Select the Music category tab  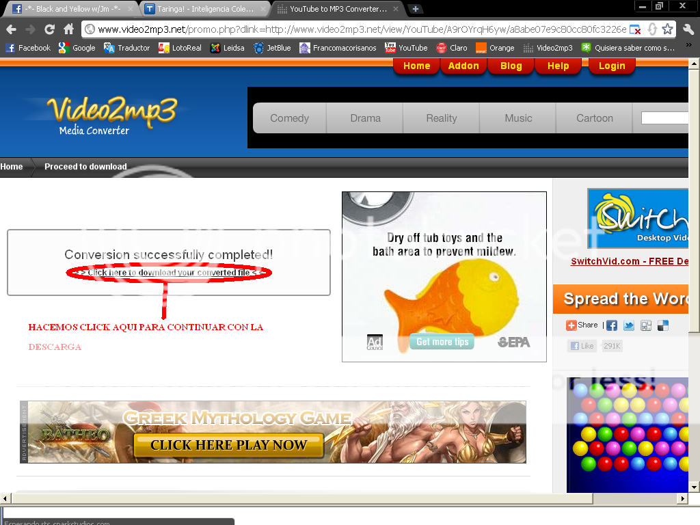[x=518, y=118]
